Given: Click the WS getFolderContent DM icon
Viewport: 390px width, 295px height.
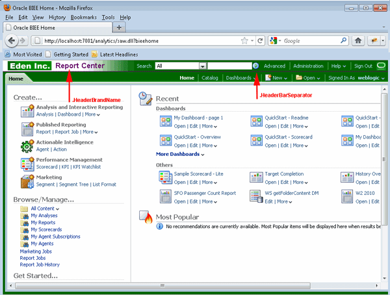Looking at the screenshot, I should pyautogui.click(x=256, y=196).
